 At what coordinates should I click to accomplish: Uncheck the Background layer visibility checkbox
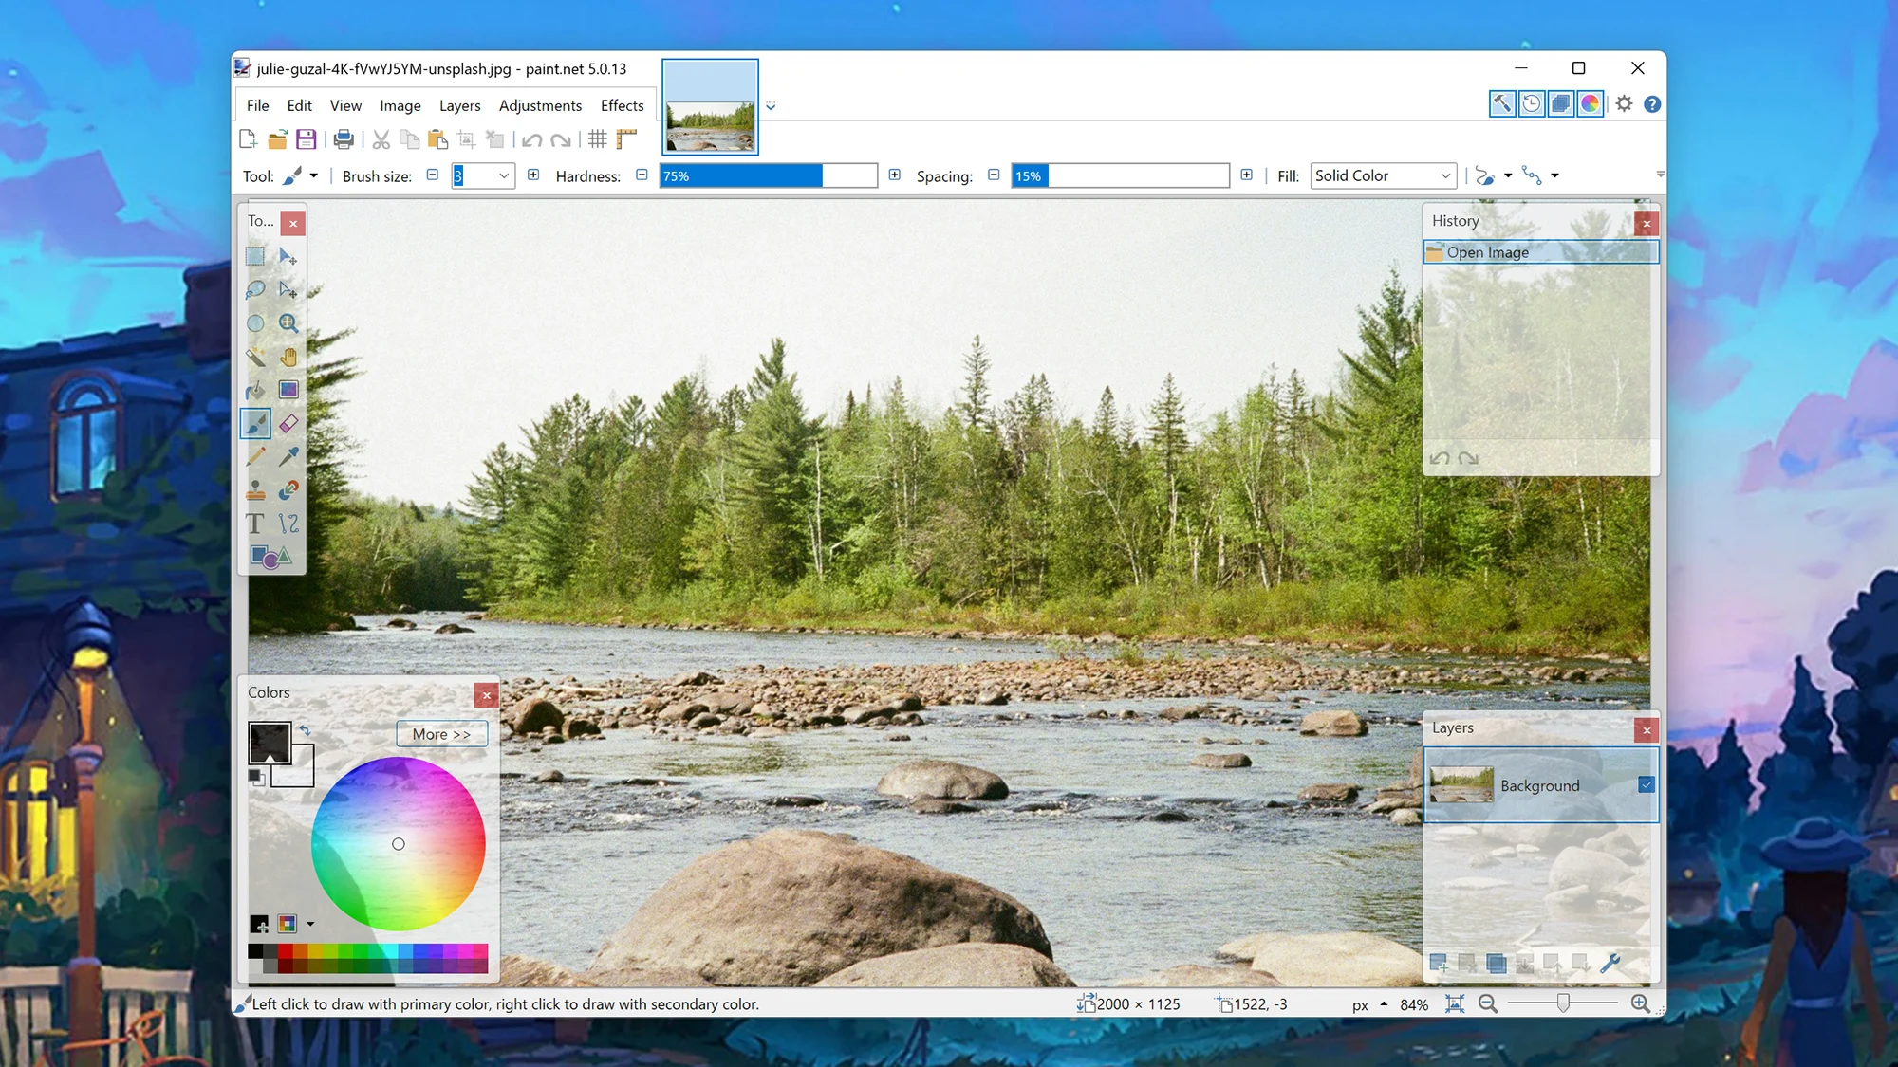1645,785
